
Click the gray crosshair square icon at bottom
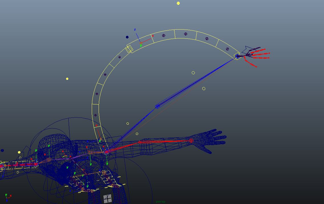tap(107, 199)
